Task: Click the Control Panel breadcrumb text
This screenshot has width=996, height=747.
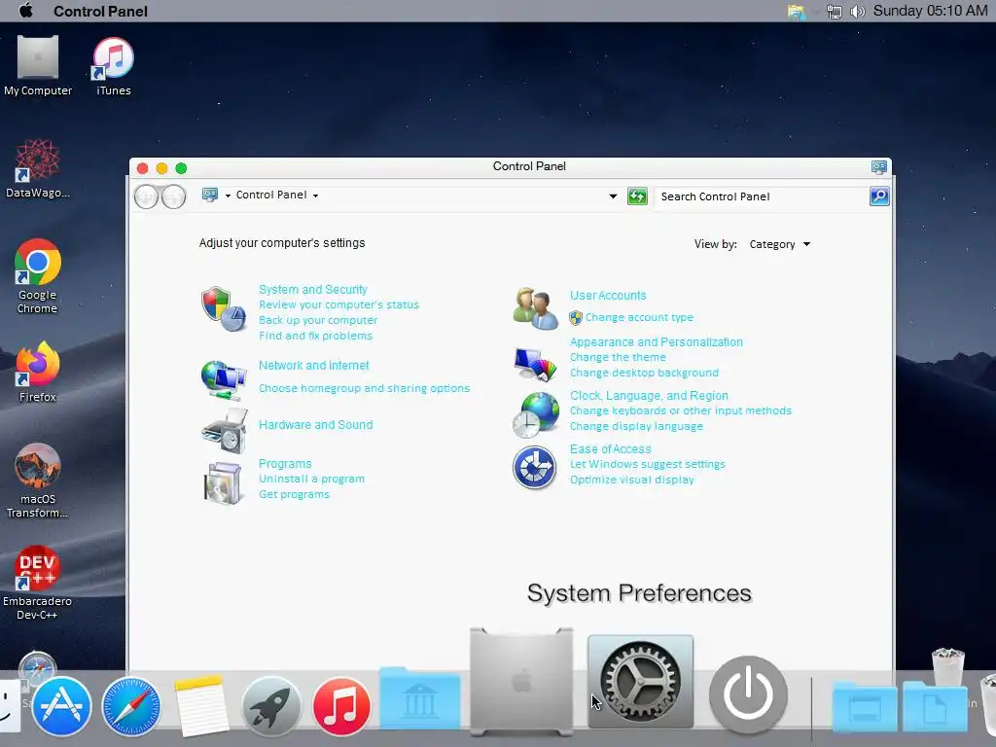Action: 271,195
